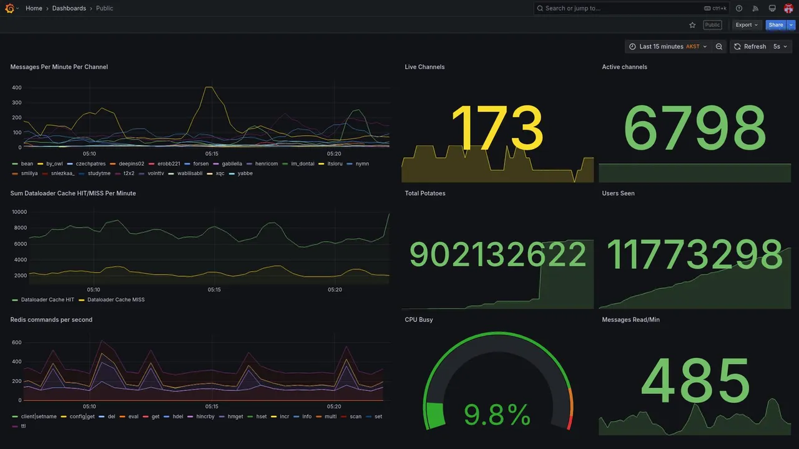The image size is (799, 449).
Task: Open the news feed RSS icon
Action: [x=755, y=8]
